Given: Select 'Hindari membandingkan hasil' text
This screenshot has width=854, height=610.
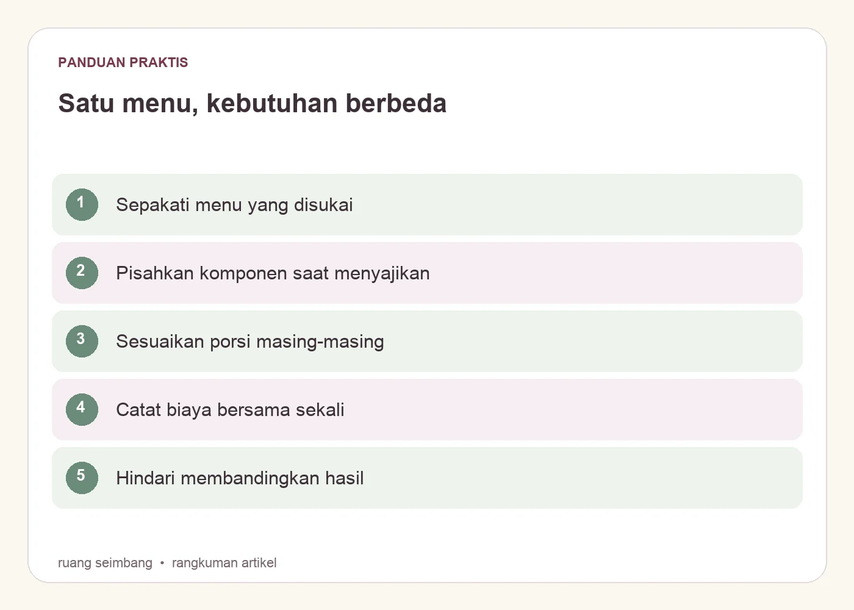Looking at the screenshot, I should coord(240,478).
